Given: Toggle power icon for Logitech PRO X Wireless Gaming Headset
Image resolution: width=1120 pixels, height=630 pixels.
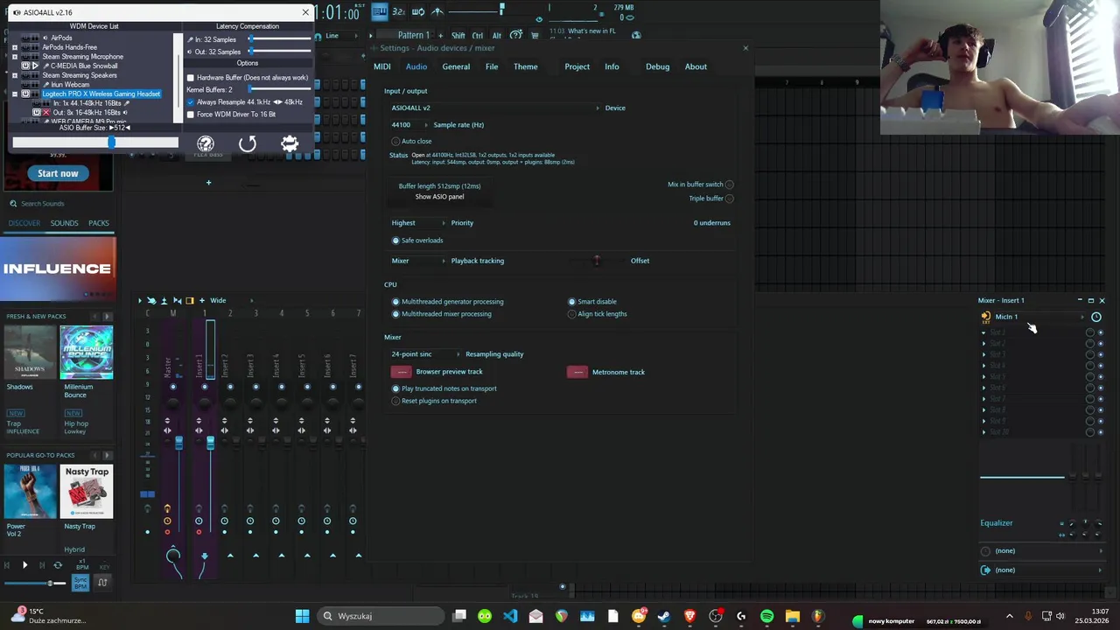Looking at the screenshot, I should point(26,94).
